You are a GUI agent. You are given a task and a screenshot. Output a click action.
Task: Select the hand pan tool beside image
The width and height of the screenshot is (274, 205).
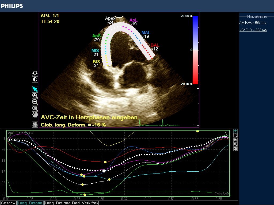click(x=35, y=115)
